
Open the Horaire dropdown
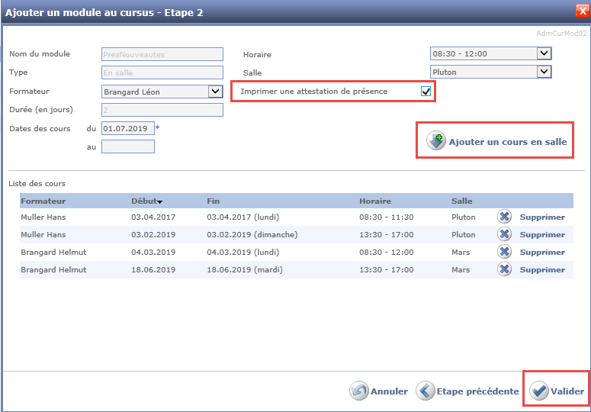pos(543,53)
